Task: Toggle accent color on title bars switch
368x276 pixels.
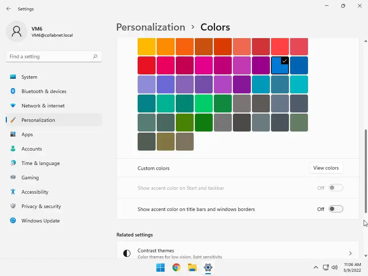Action: (x=336, y=209)
